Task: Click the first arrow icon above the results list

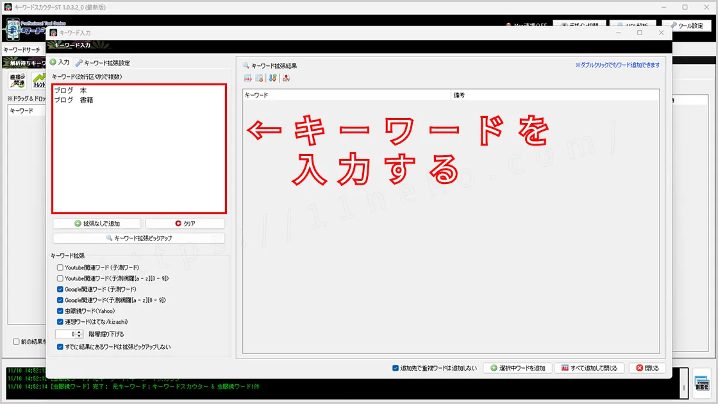Action: coord(247,77)
